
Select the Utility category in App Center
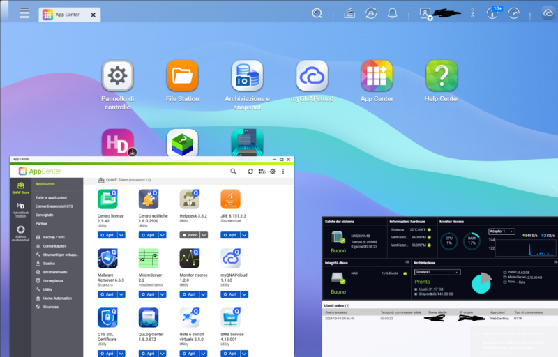47,289
